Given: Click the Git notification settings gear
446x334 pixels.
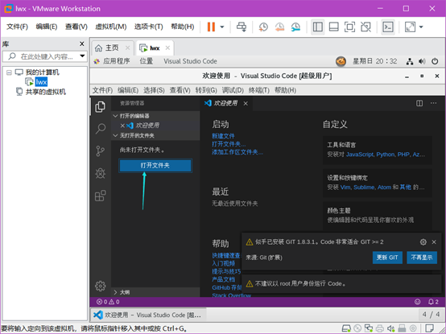Looking at the screenshot, I should pos(423,242).
